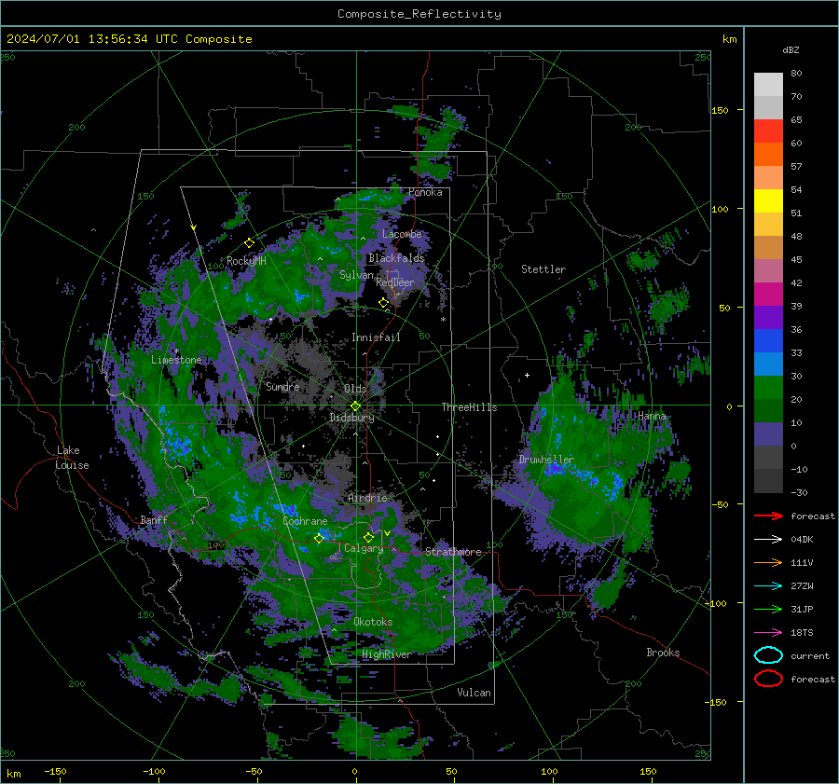The height and width of the screenshot is (784, 839).
Task: Click the RockyMH label
Action: pos(246,261)
